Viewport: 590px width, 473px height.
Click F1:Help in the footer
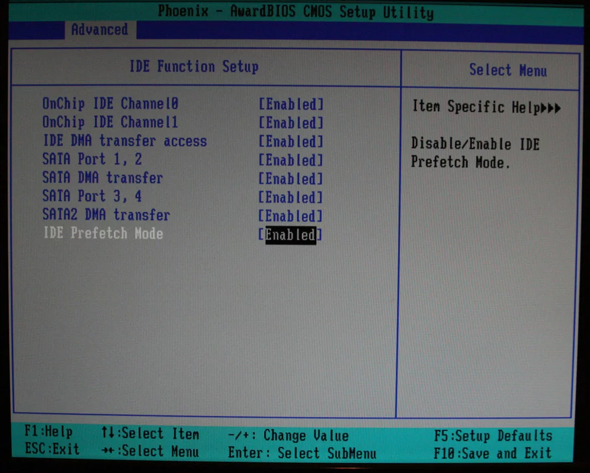point(48,432)
